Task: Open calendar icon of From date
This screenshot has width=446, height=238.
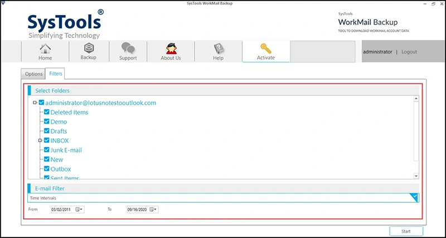Action: (77, 210)
